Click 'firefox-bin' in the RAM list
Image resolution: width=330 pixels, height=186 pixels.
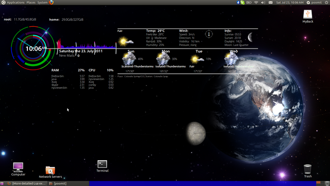[x=57, y=76]
